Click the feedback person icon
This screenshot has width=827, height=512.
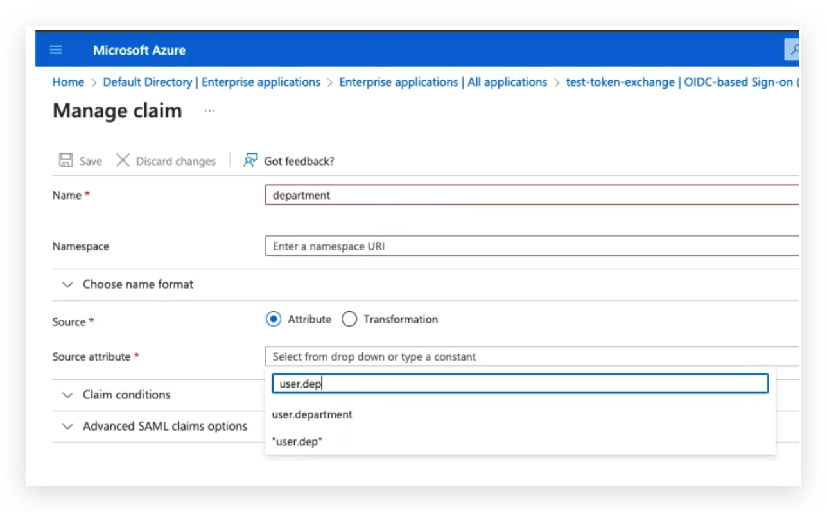coord(250,160)
